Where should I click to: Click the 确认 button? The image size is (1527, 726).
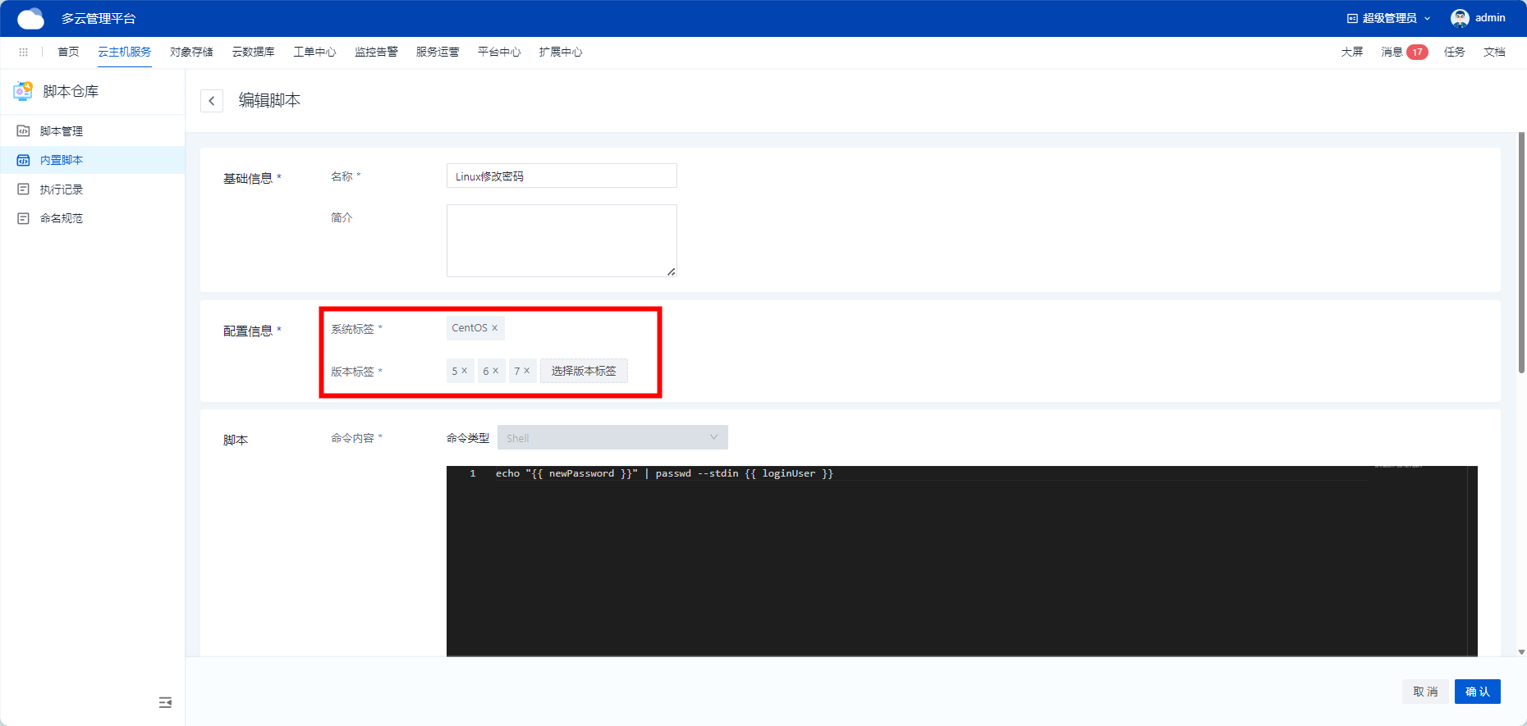1477,692
